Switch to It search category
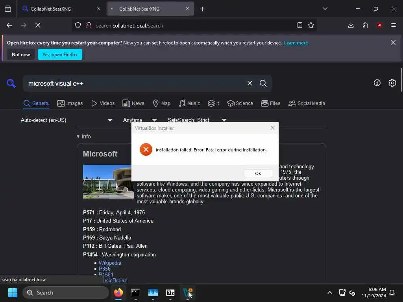This screenshot has height=302, width=403. pos(213,103)
